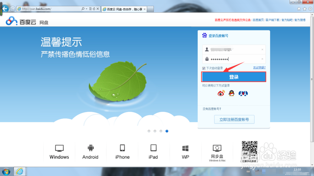Focus the password input field

(234, 59)
